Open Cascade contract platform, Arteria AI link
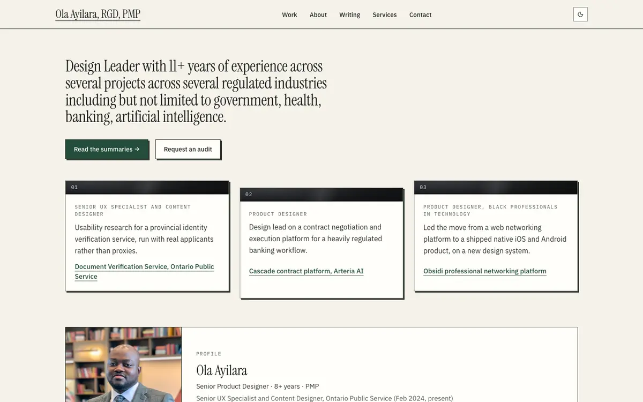Image resolution: width=643 pixels, height=402 pixels. tap(306, 271)
